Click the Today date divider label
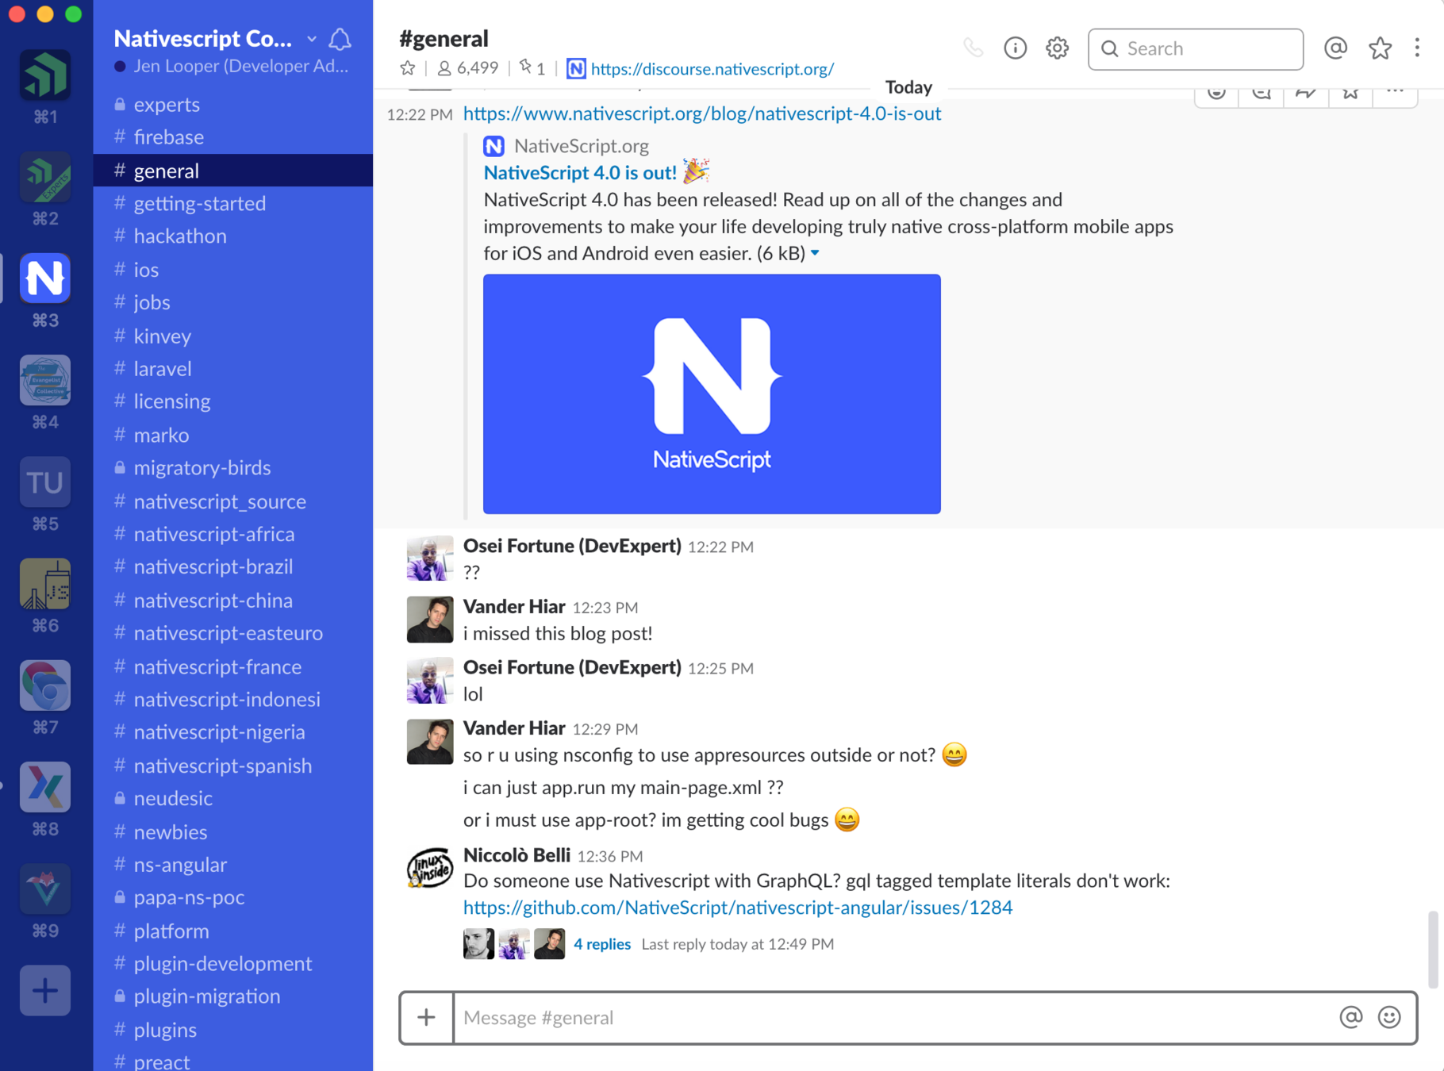The width and height of the screenshot is (1444, 1071). (908, 87)
